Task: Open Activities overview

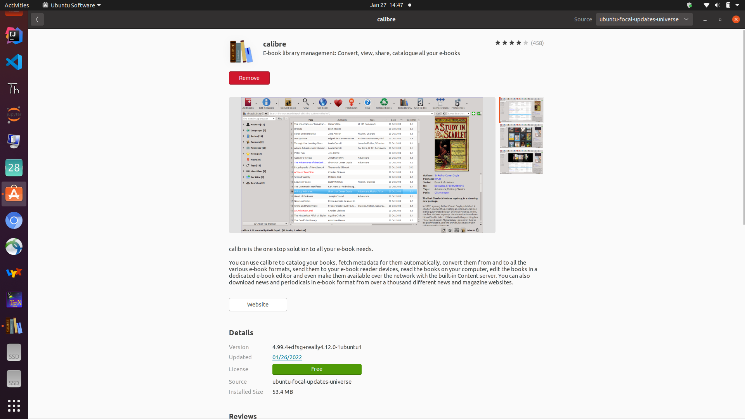Action: pyautogui.click(x=17, y=5)
